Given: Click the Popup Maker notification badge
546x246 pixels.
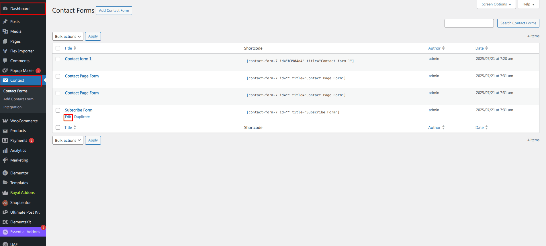Looking at the screenshot, I should click(38, 71).
